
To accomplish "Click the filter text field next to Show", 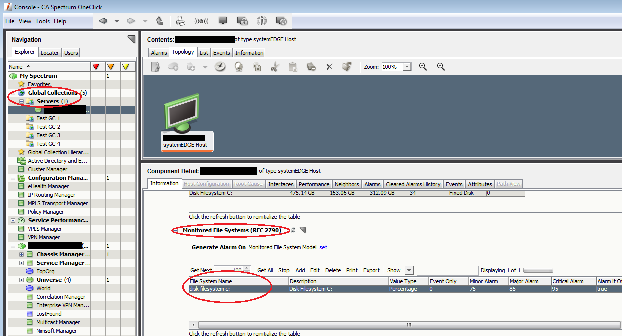I will pyautogui.click(x=447, y=270).
